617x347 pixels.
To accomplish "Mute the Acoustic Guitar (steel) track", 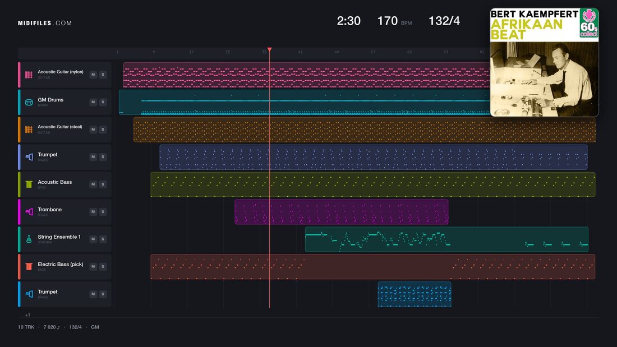I will click(x=93, y=129).
